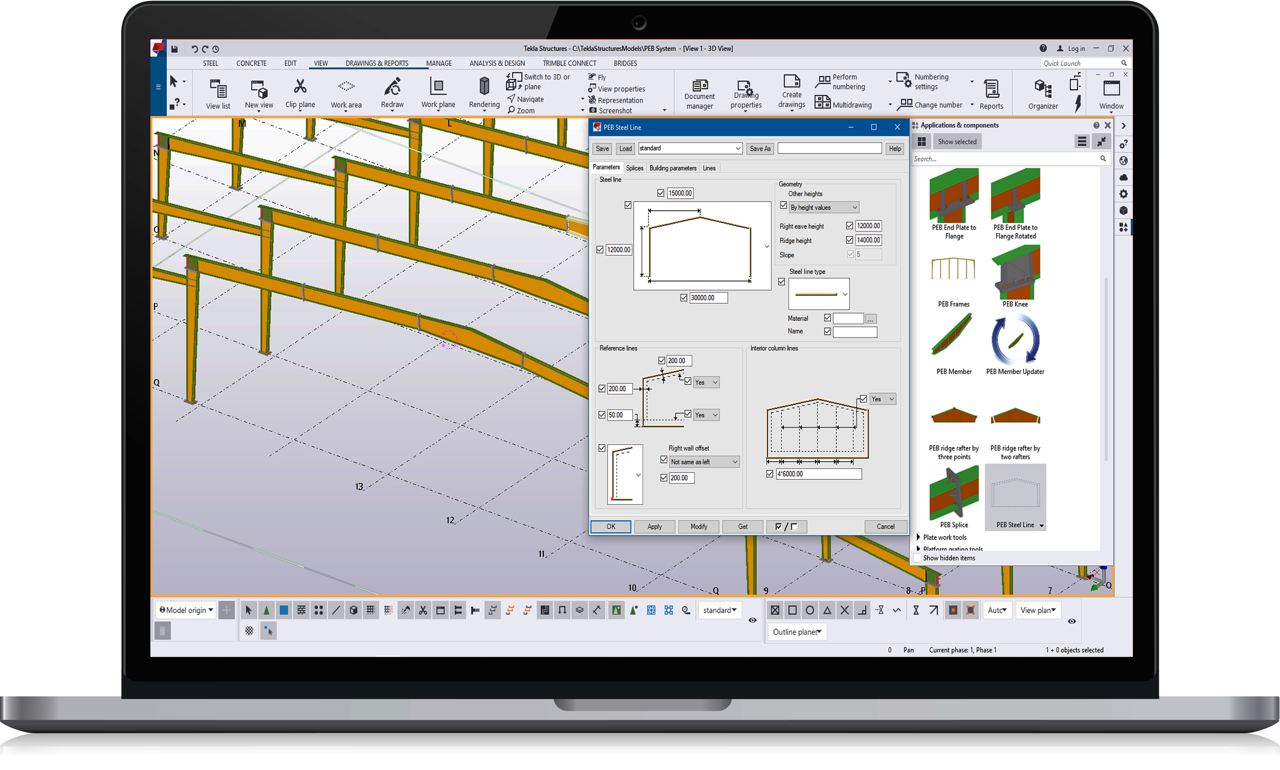
Task: Open the ANALYSIS & DESIGN tab
Action: pyautogui.click(x=497, y=63)
